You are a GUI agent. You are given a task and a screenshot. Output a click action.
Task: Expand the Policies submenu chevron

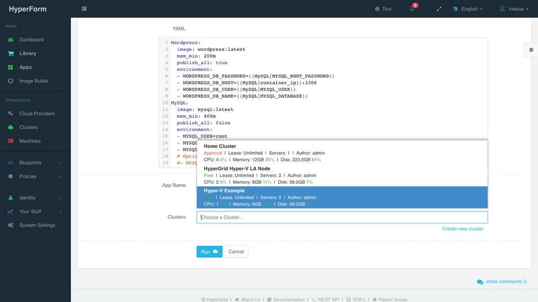point(61,176)
